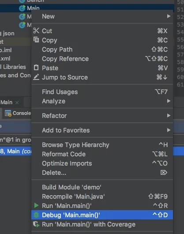184x234 pixels.
Task: Choose Jump to Source
Action: 102,77
